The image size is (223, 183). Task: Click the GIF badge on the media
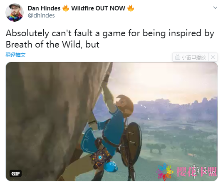[x=15, y=173]
